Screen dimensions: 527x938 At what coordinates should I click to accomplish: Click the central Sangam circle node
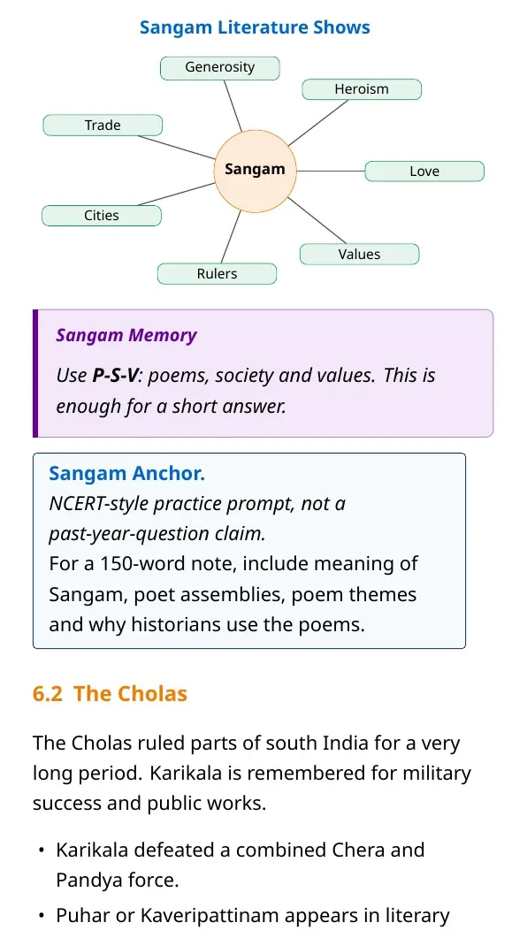(x=255, y=171)
